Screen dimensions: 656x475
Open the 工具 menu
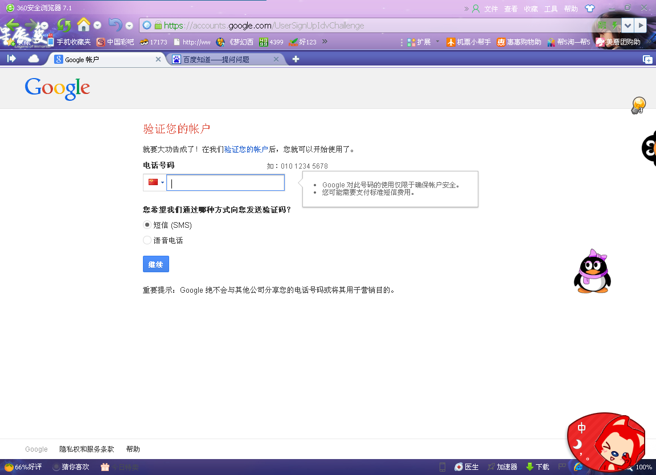(x=551, y=9)
